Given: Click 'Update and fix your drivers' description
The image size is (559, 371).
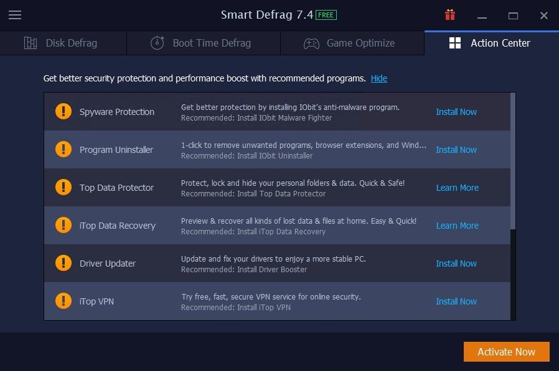Looking at the screenshot, I should [x=273, y=259].
